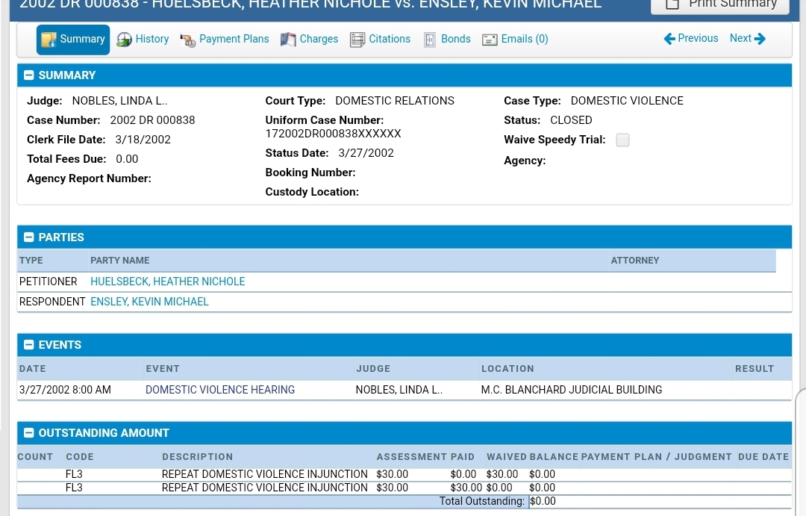Click the EVENT column header
Image resolution: width=806 pixels, height=516 pixels.
[x=163, y=368]
